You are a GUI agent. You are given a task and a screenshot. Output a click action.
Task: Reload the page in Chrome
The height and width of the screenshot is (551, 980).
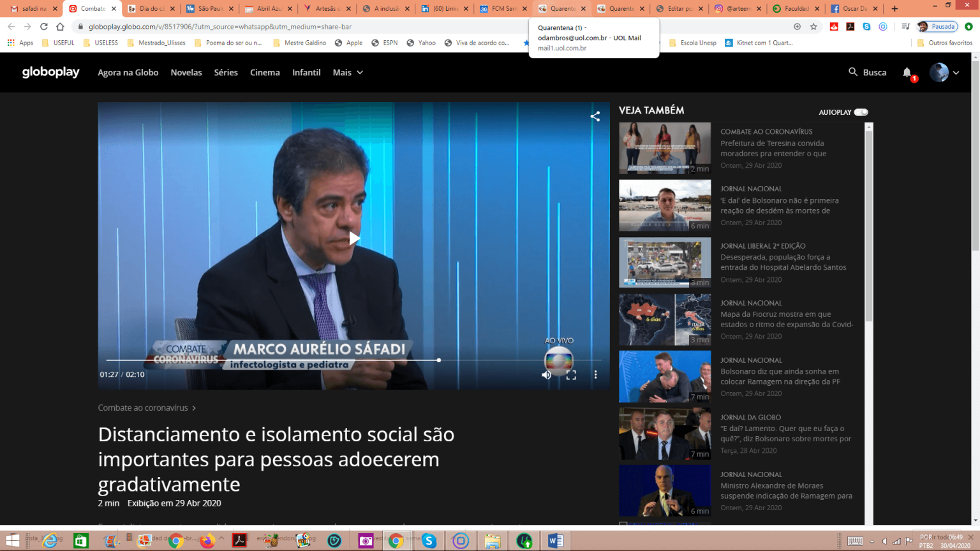click(x=43, y=27)
